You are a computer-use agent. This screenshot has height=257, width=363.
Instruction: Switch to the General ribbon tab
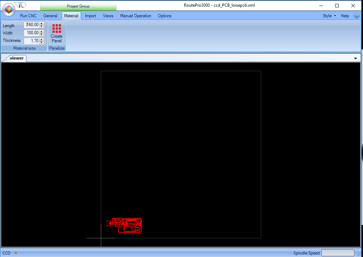[50, 16]
